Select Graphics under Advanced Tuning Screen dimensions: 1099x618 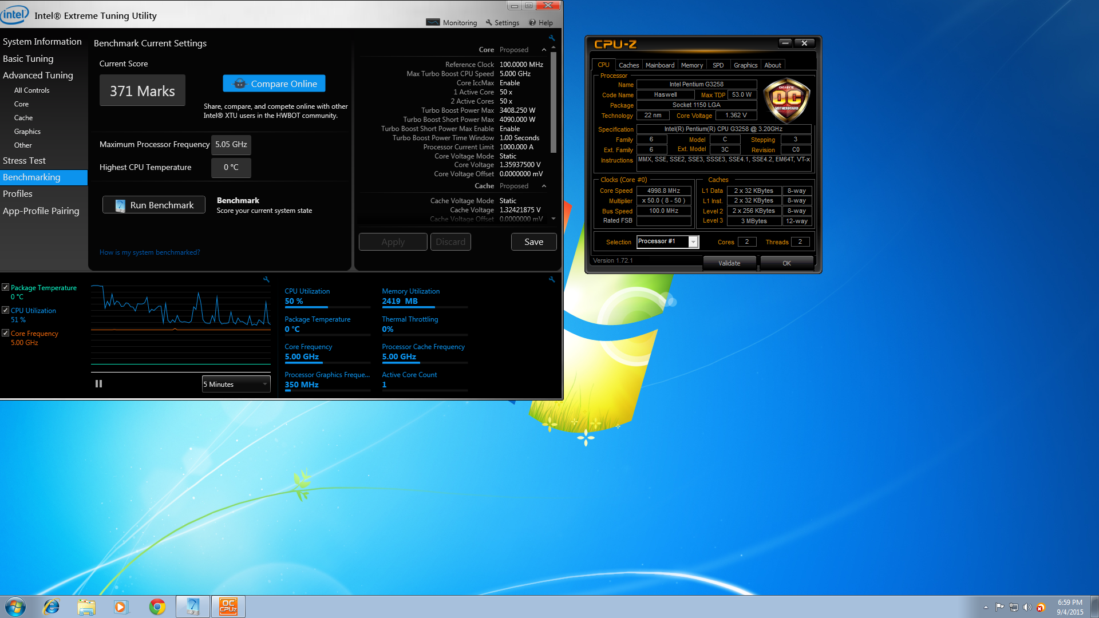point(27,132)
